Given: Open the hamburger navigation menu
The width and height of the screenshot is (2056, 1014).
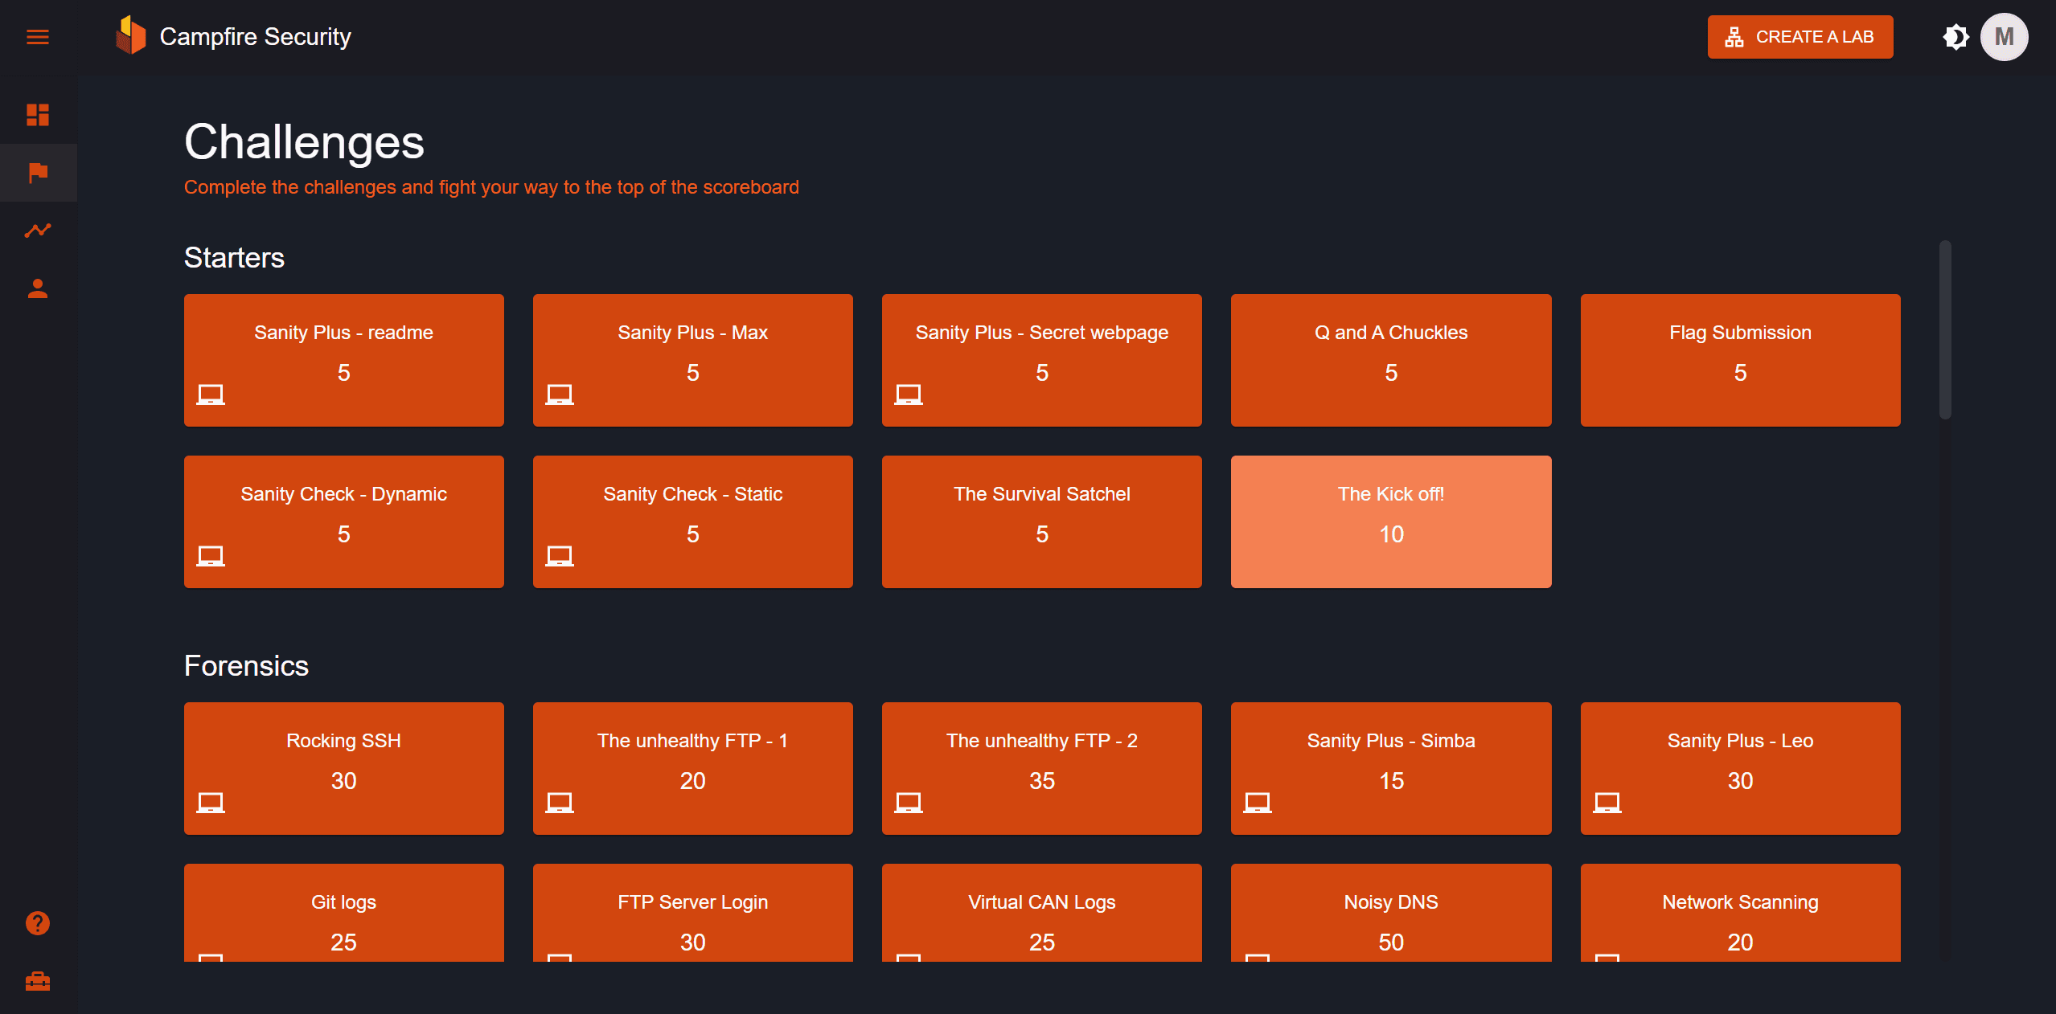Looking at the screenshot, I should 38,37.
